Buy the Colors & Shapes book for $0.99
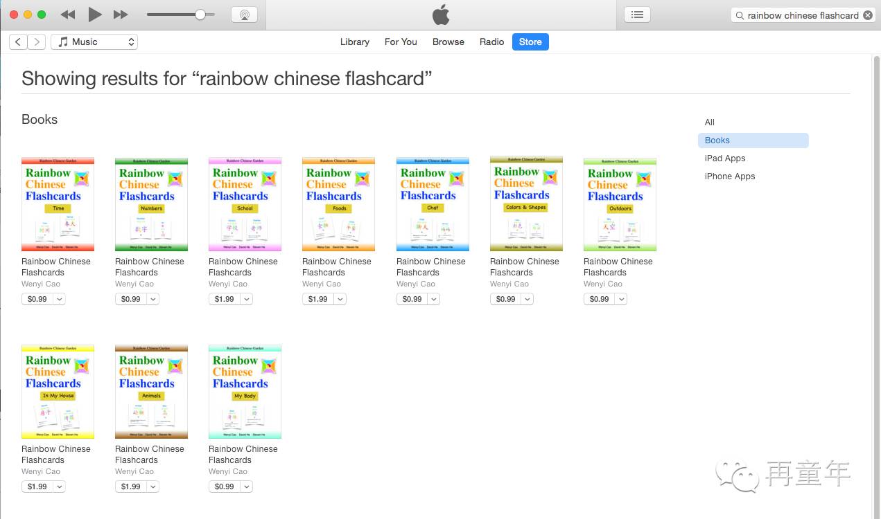This screenshot has height=519, width=881. point(506,299)
